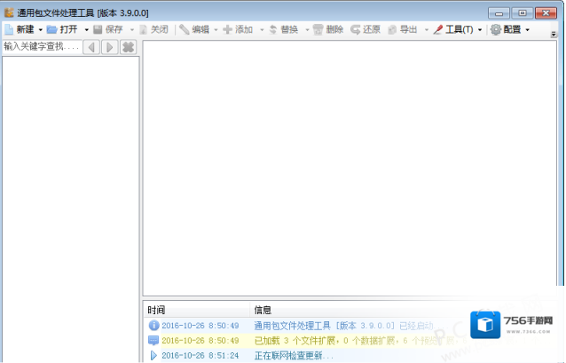The image size is (566, 363).
Task: Focus the keyword search input field
Action: coord(41,46)
